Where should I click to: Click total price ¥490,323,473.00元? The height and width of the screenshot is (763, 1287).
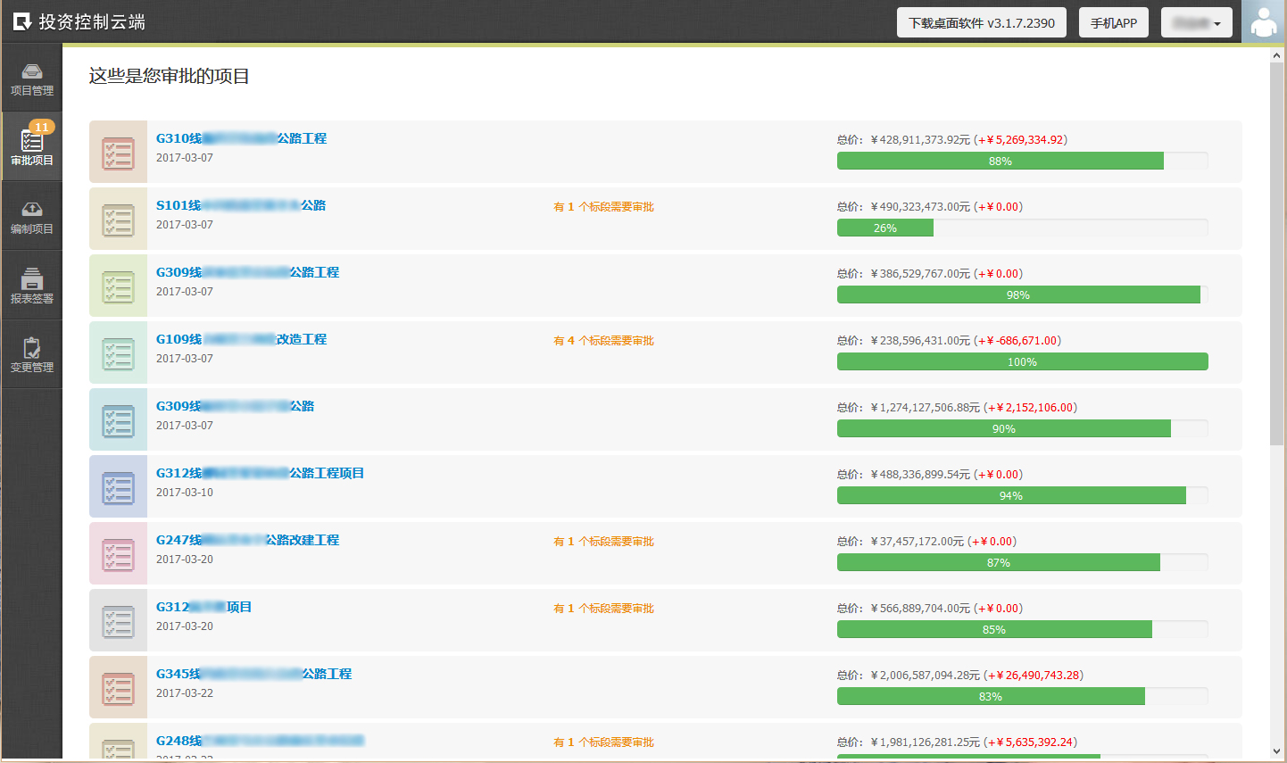coord(920,207)
